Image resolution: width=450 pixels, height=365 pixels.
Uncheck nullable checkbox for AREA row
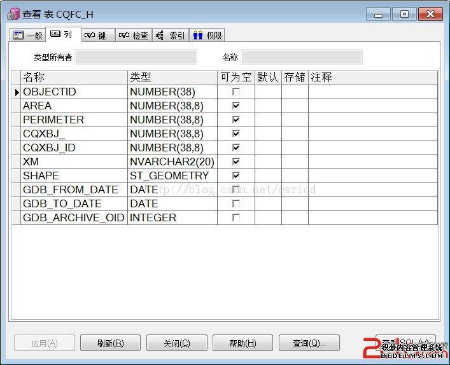pyautogui.click(x=236, y=106)
